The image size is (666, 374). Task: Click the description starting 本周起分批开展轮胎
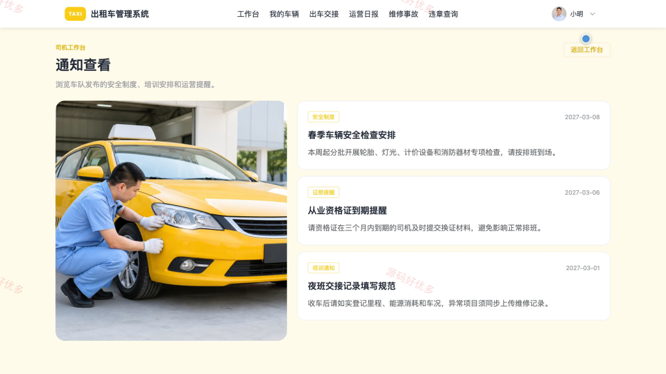(x=433, y=152)
